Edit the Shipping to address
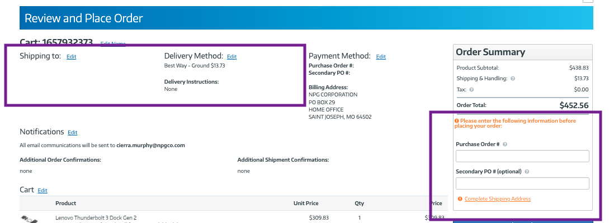614x223 pixels. [x=71, y=57]
